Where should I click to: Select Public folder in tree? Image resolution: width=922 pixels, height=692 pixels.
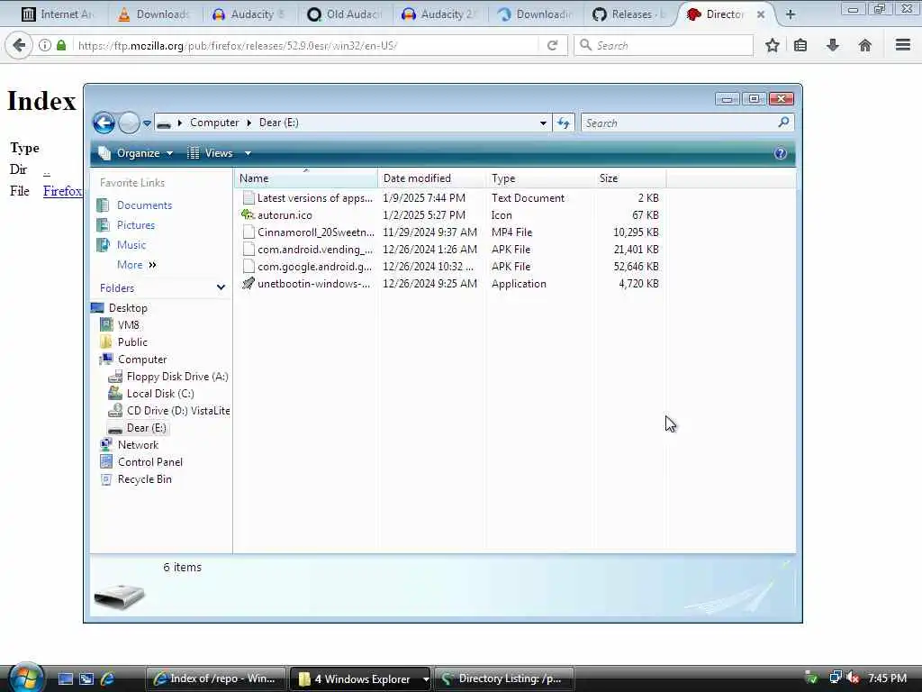(132, 341)
